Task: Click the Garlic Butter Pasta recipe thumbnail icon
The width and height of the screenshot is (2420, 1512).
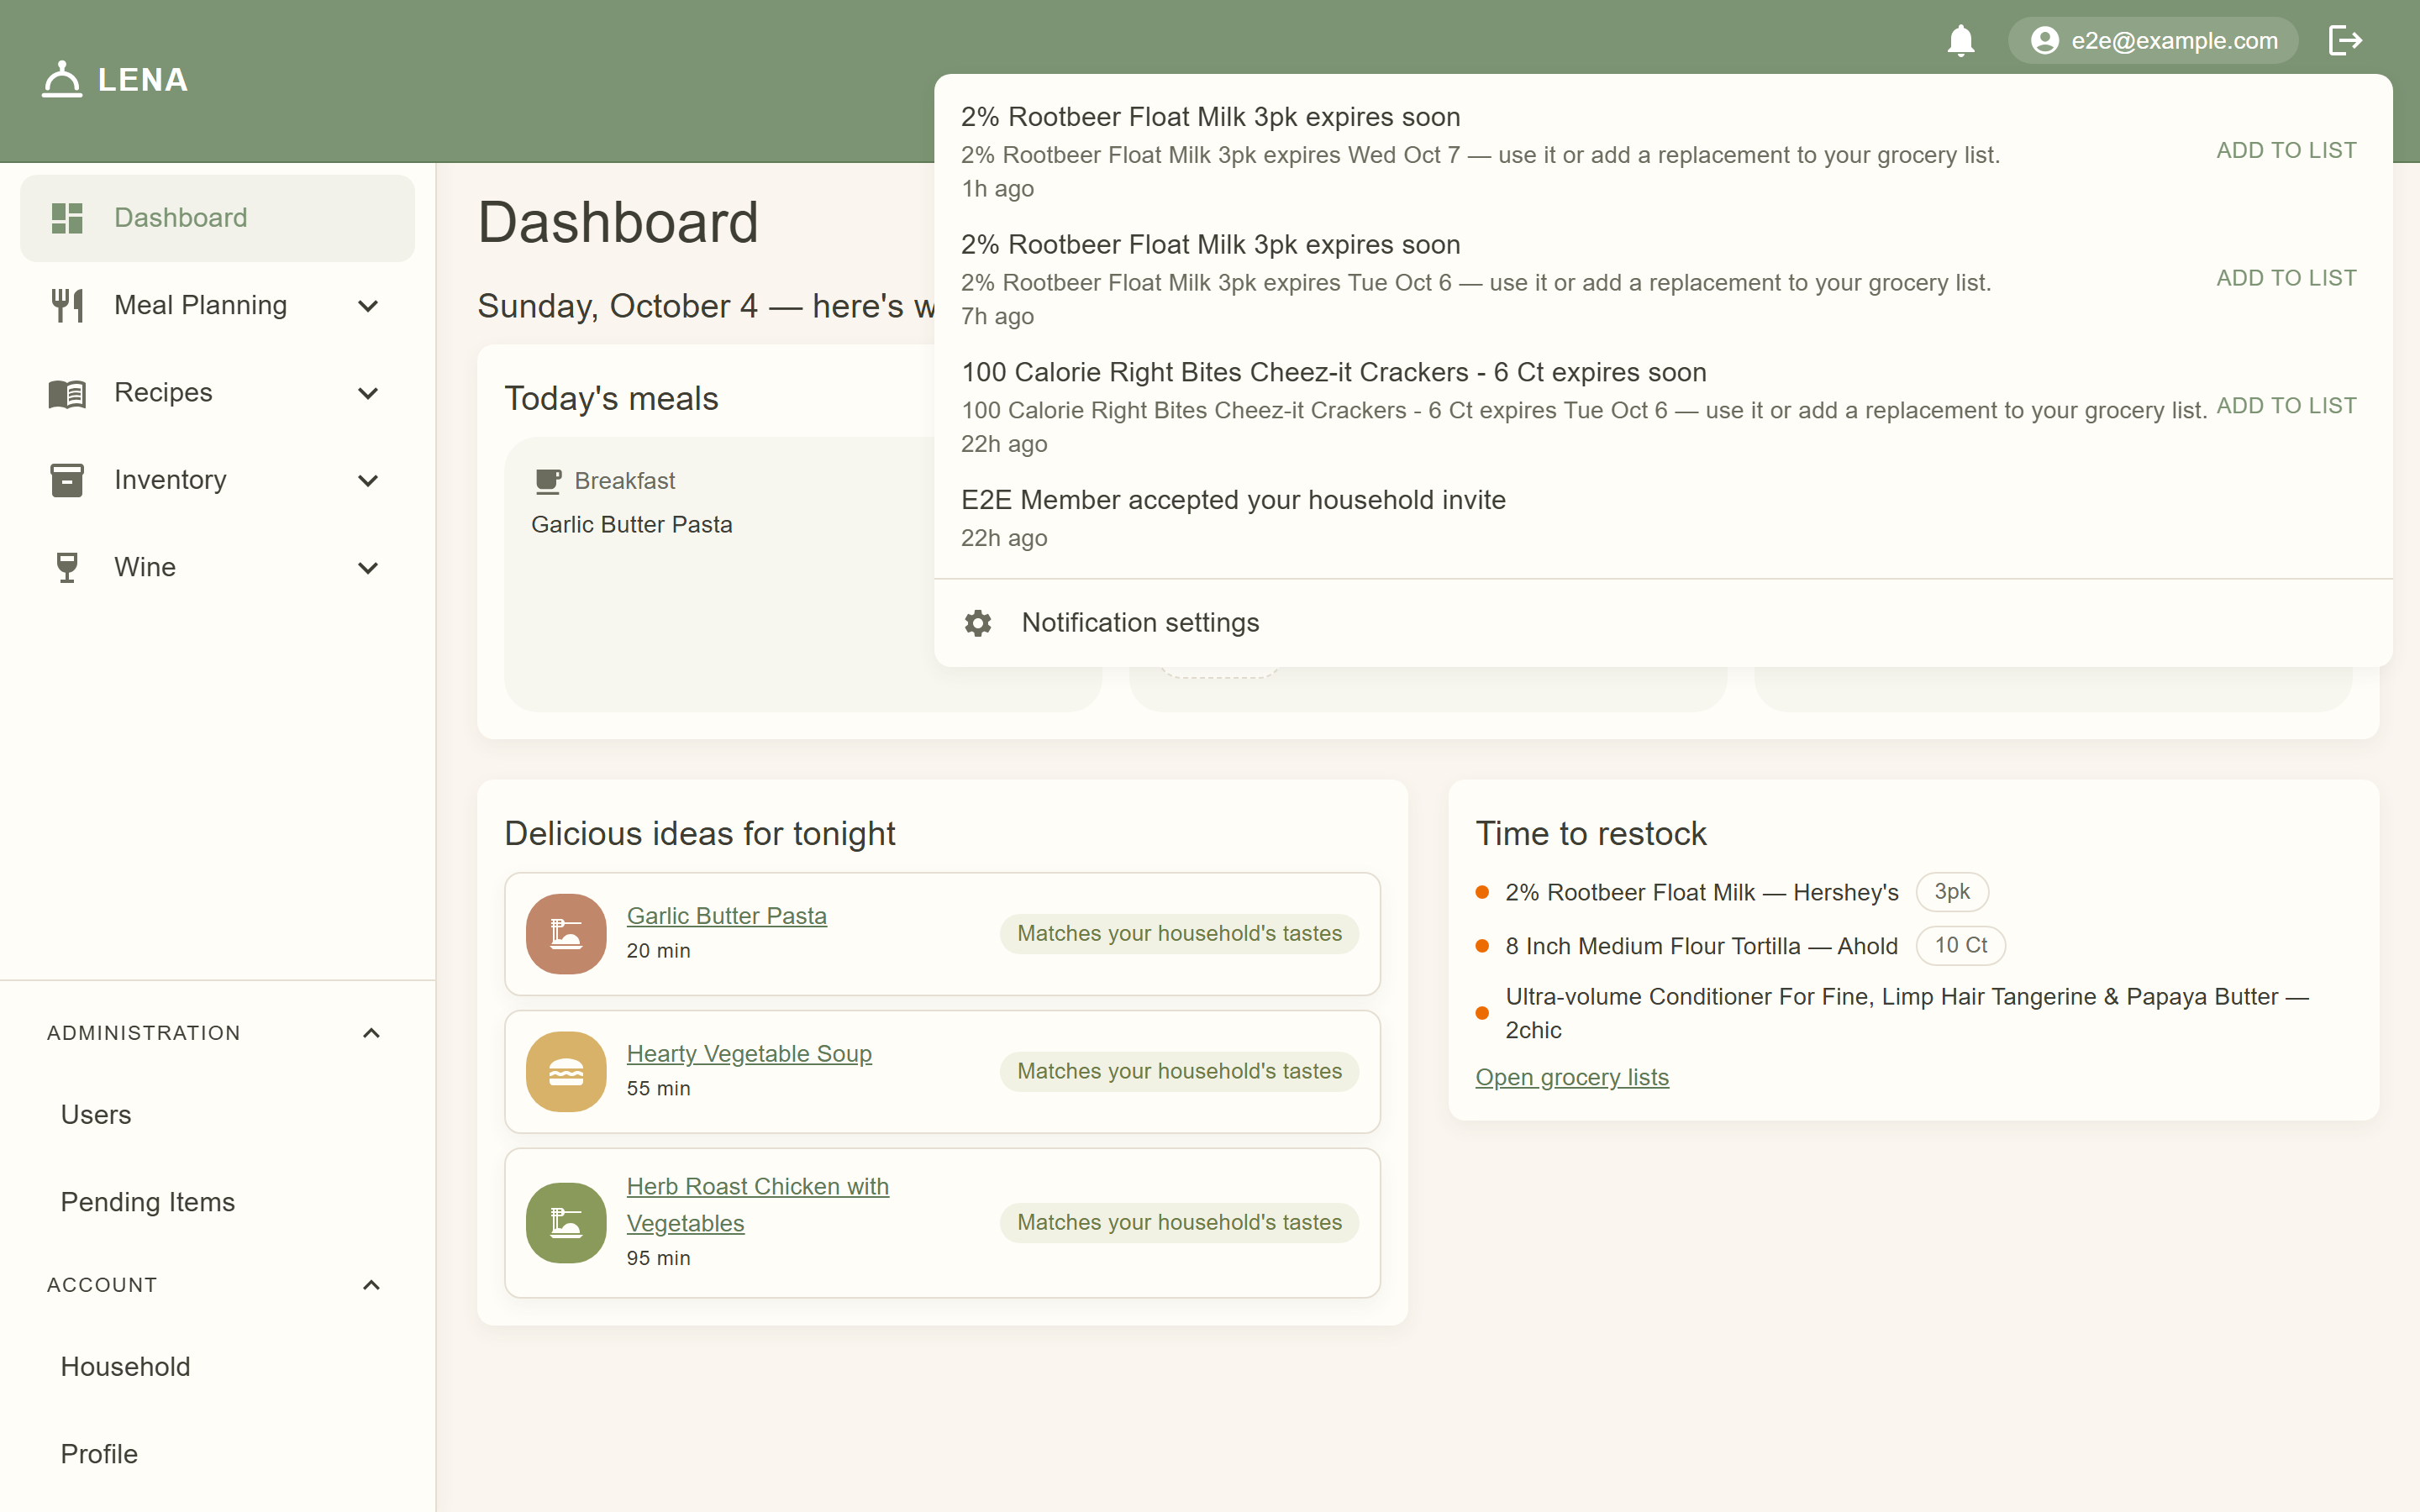Action: coord(566,934)
